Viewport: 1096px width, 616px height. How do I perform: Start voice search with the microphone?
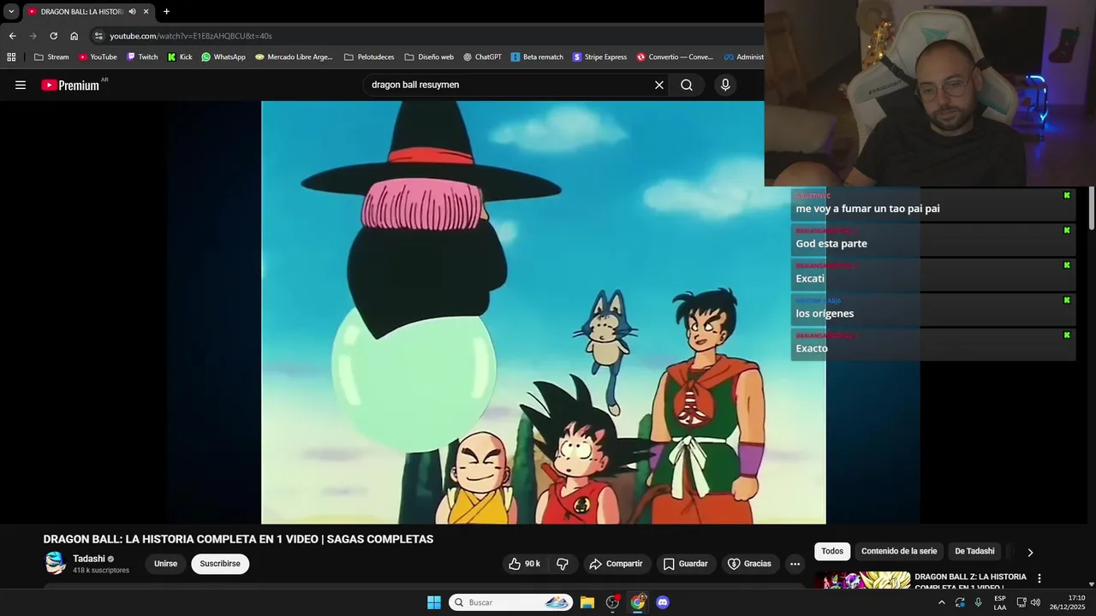click(x=725, y=85)
